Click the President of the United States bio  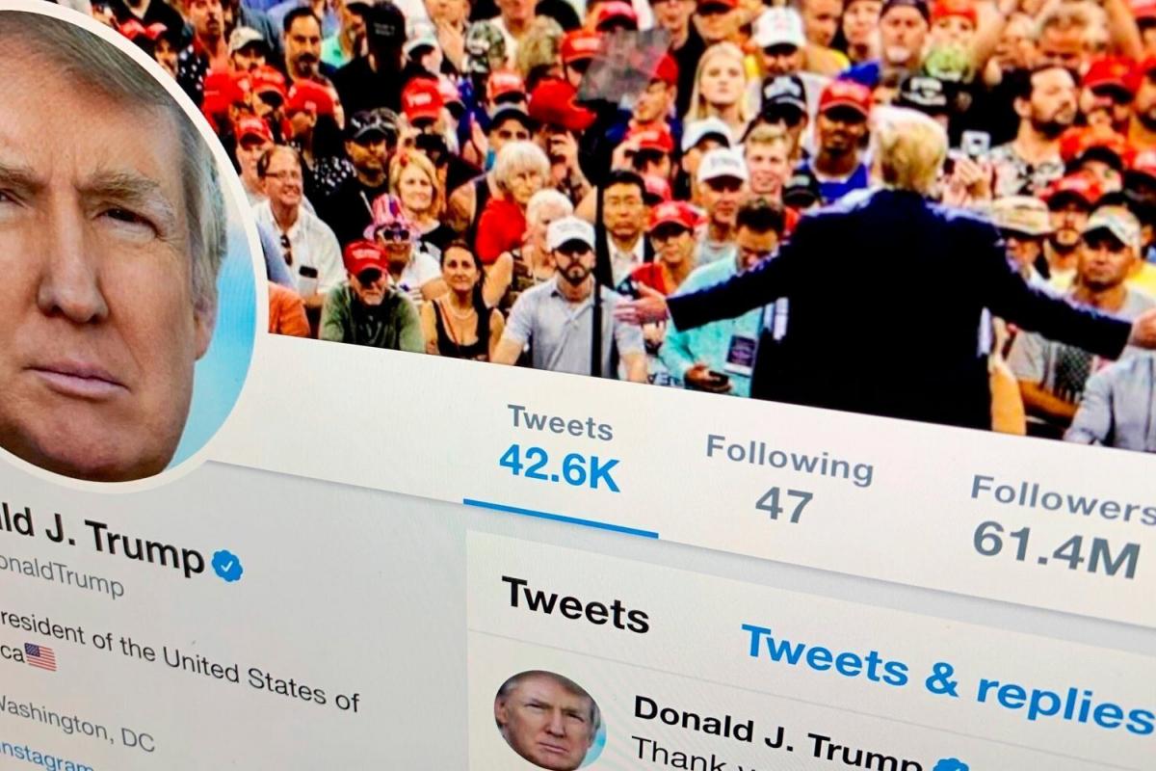click(x=179, y=658)
